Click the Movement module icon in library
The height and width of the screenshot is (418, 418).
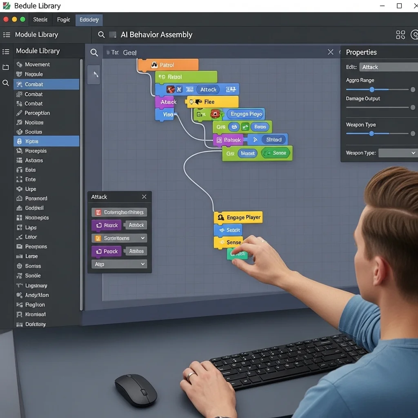[19, 64]
